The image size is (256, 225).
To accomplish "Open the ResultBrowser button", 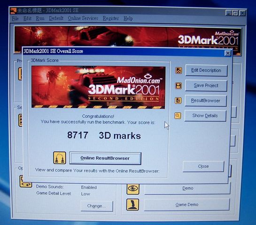I will point(206,101).
